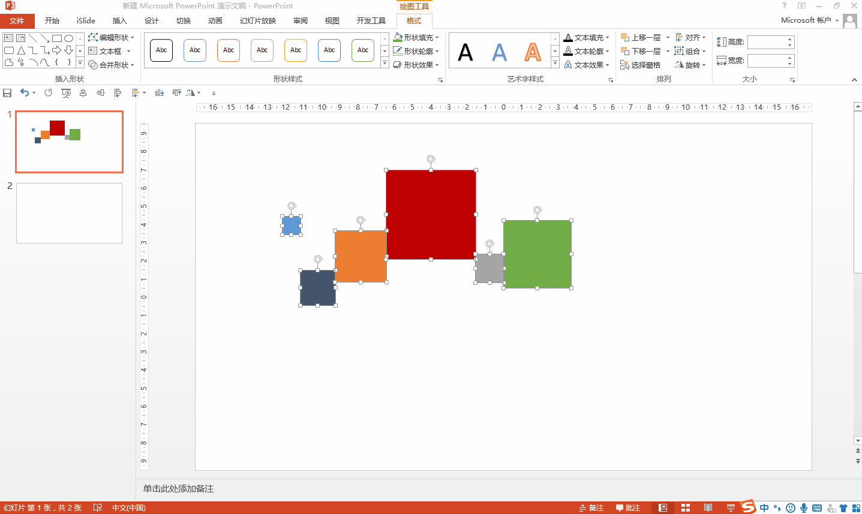The height and width of the screenshot is (514, 862).
Task: Go to the 动画 (Animations) tab
Action: pyautogui.click(x=215, y=21)
